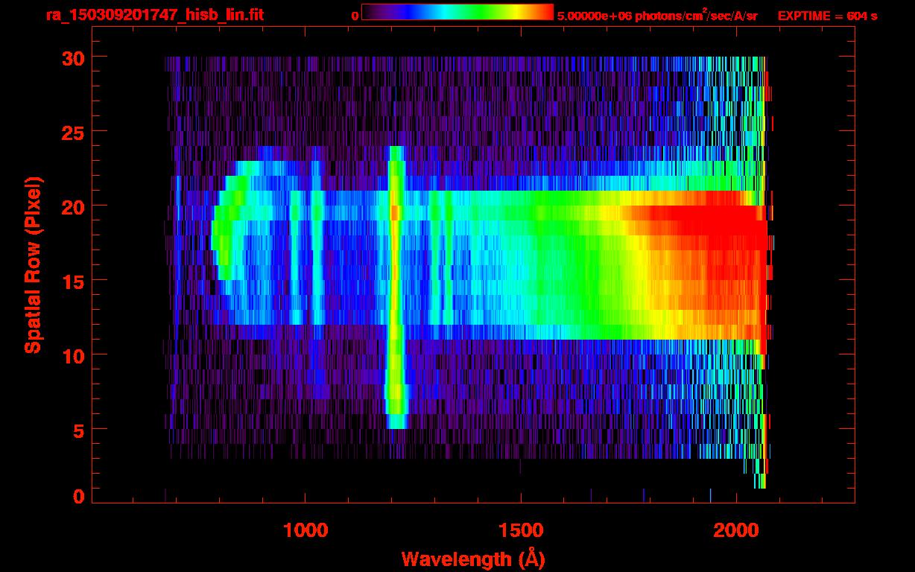Click the Spatial Row (Pixel) axis title
Screen dimensions: 915x572
32,265
